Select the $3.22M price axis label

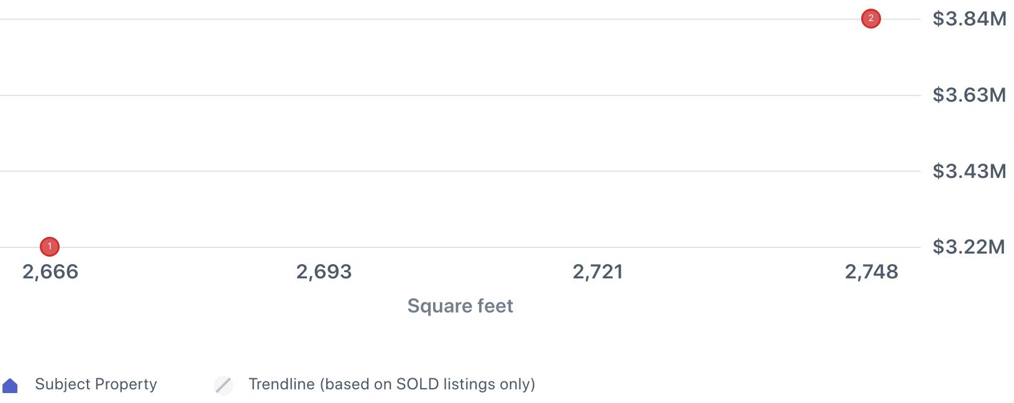tap(969, 247)
